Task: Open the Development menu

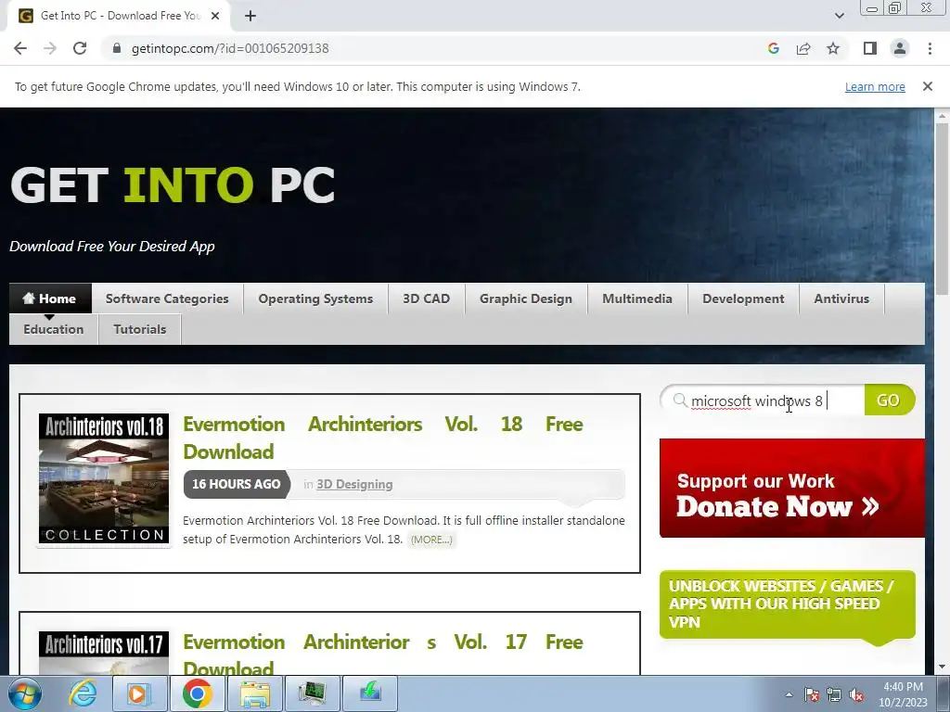Action: [743, 299]
